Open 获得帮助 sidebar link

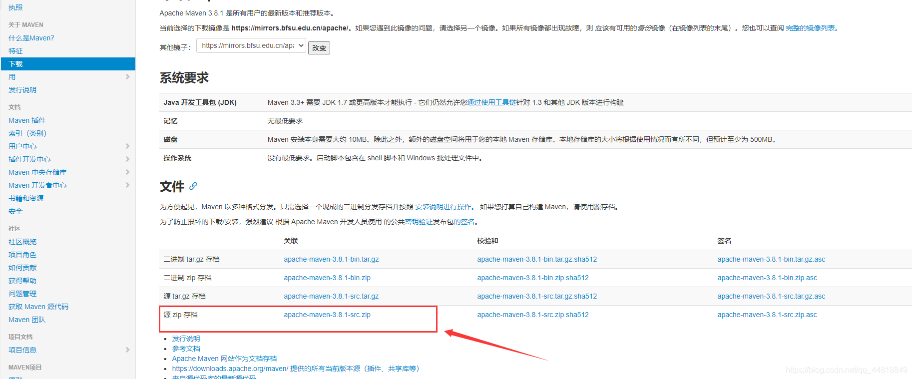(22, 281)
